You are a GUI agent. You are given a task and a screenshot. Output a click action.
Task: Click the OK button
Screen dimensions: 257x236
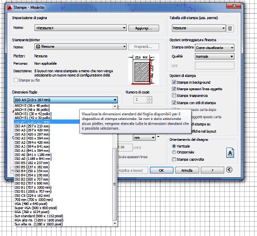tap(161, 171)
